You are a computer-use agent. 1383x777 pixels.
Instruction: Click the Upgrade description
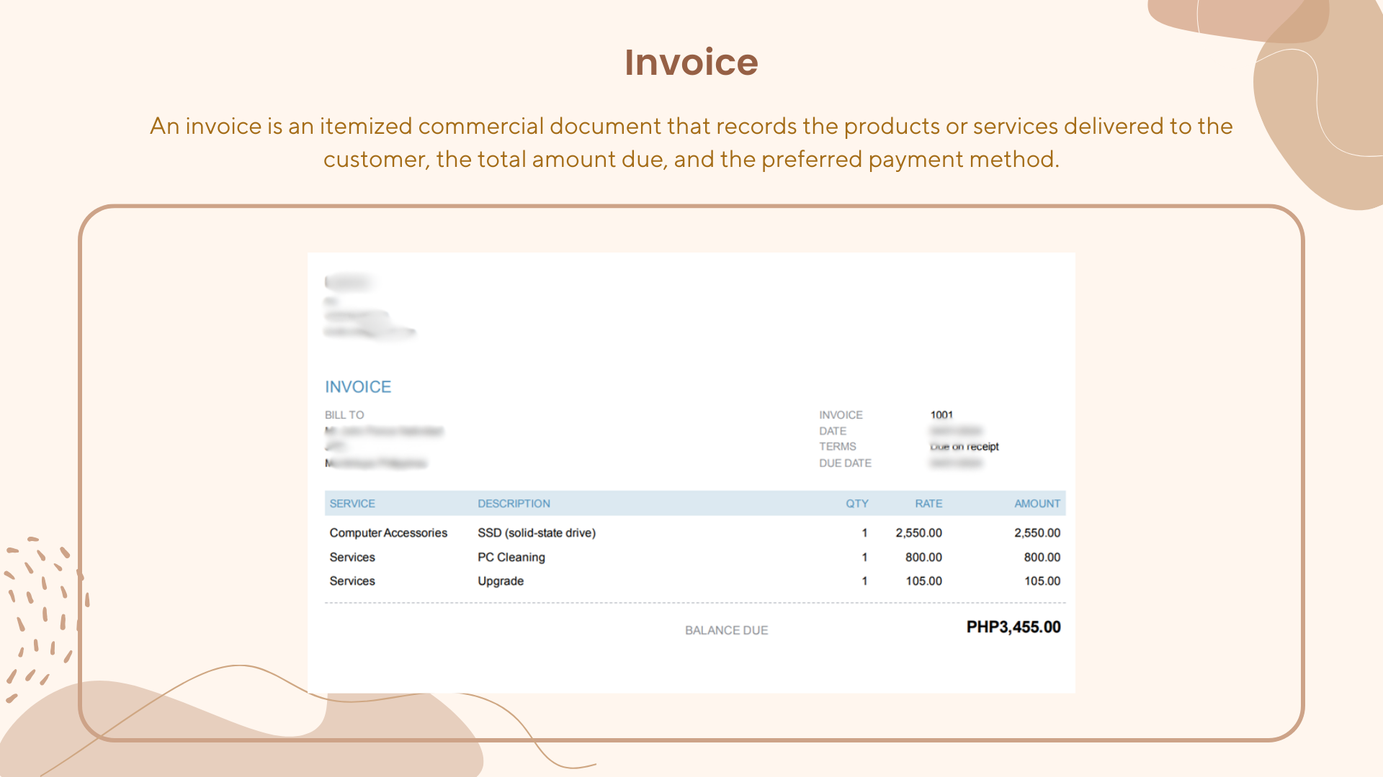501,581
